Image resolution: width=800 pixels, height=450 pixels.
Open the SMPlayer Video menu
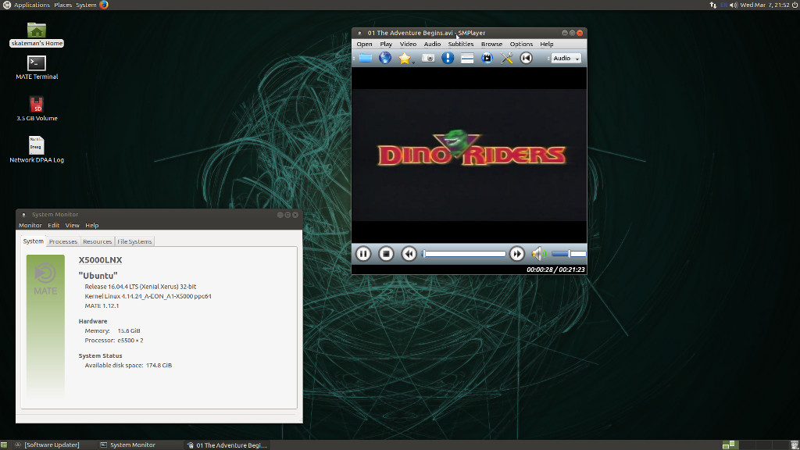(x=408, y=44)
